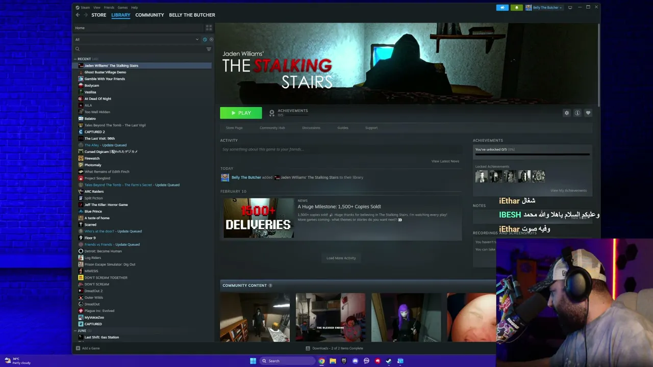Open the 1500+ Deliveries news thumbnail
The image size is (653, 367).
[x=259, y=218]
